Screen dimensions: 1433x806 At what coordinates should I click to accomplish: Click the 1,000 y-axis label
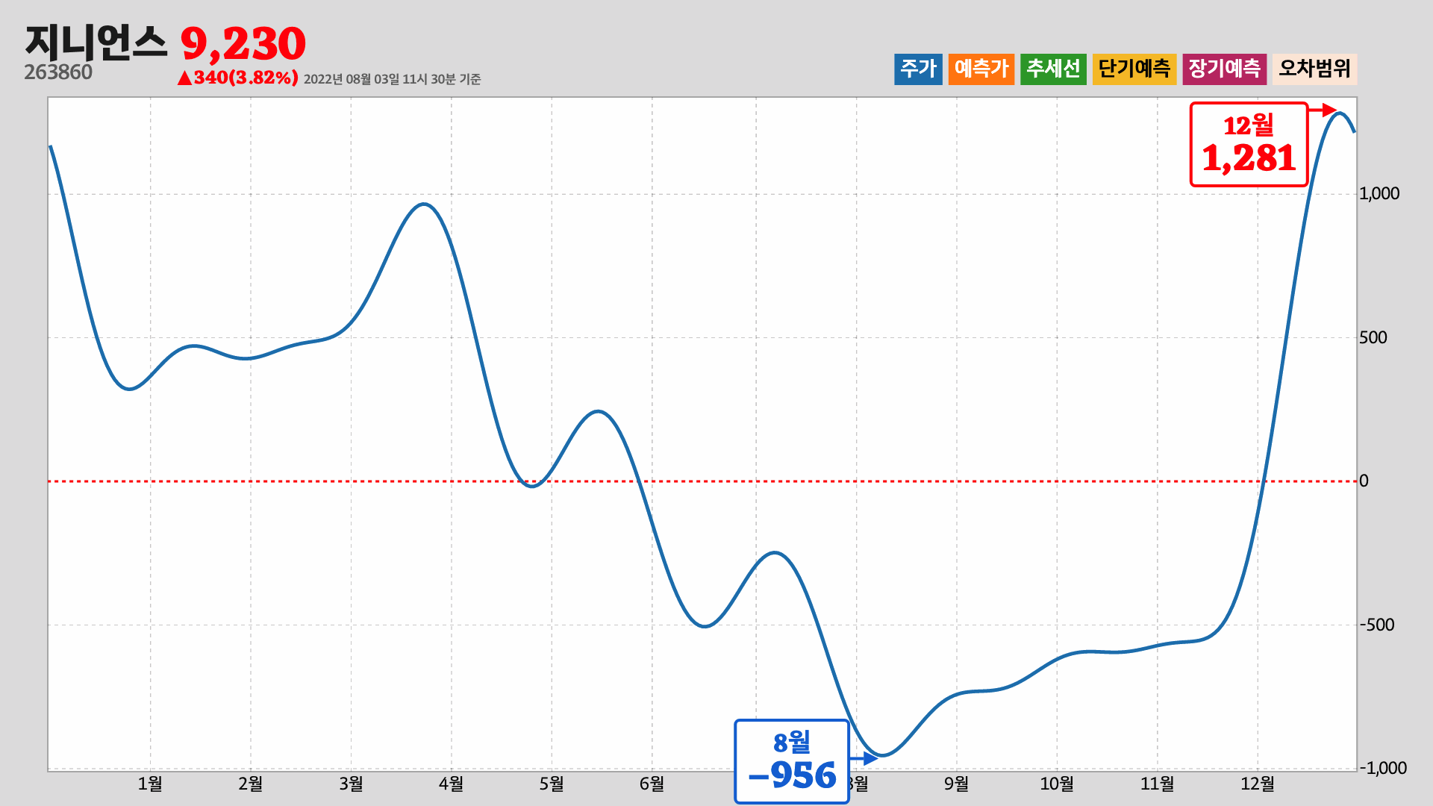pyautogui.click(x=1379, y=194)
